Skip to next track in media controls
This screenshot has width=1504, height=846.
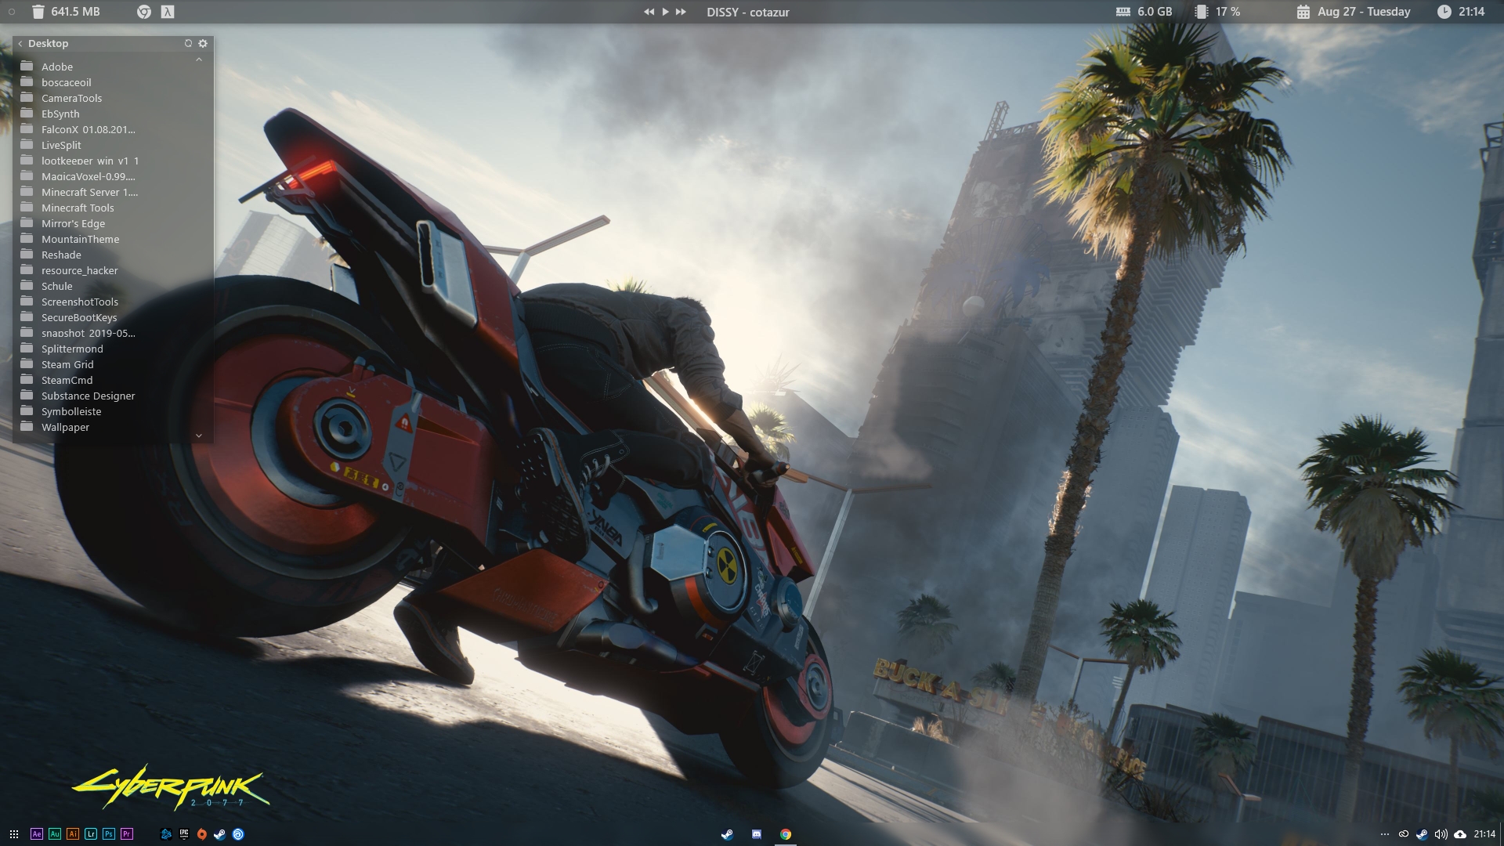[x=681, y=12]
